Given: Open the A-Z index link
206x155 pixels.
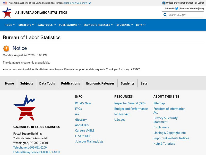Looking at the screenshot, I should pos(77,114).
